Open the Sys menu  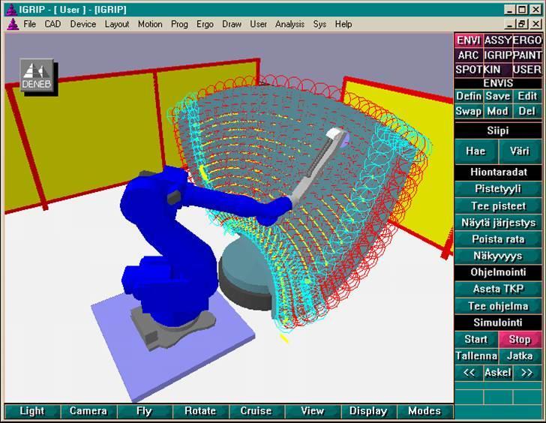coord(319,24)
